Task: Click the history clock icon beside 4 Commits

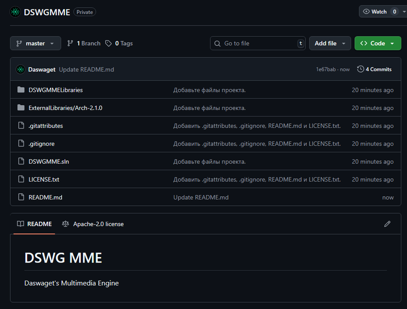Action: 360,69
